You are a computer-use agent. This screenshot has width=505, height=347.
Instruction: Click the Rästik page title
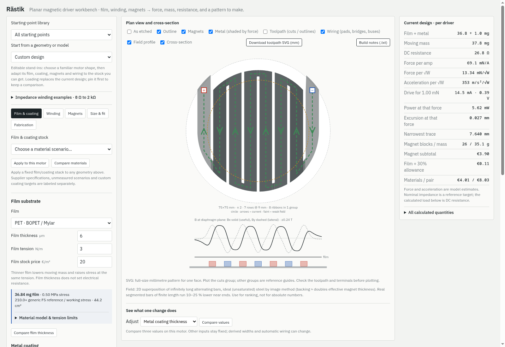(x=15, y=9)
